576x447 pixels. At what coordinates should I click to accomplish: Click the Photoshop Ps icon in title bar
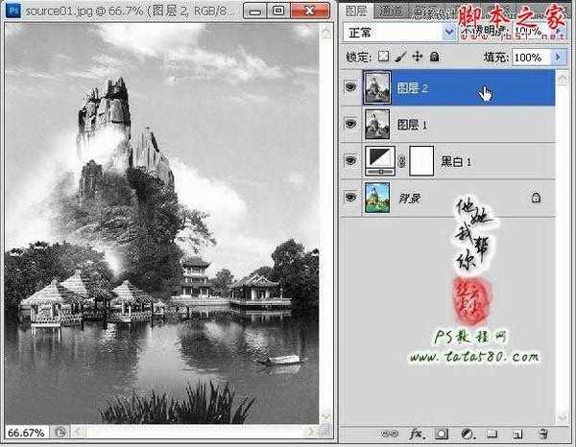13,11
